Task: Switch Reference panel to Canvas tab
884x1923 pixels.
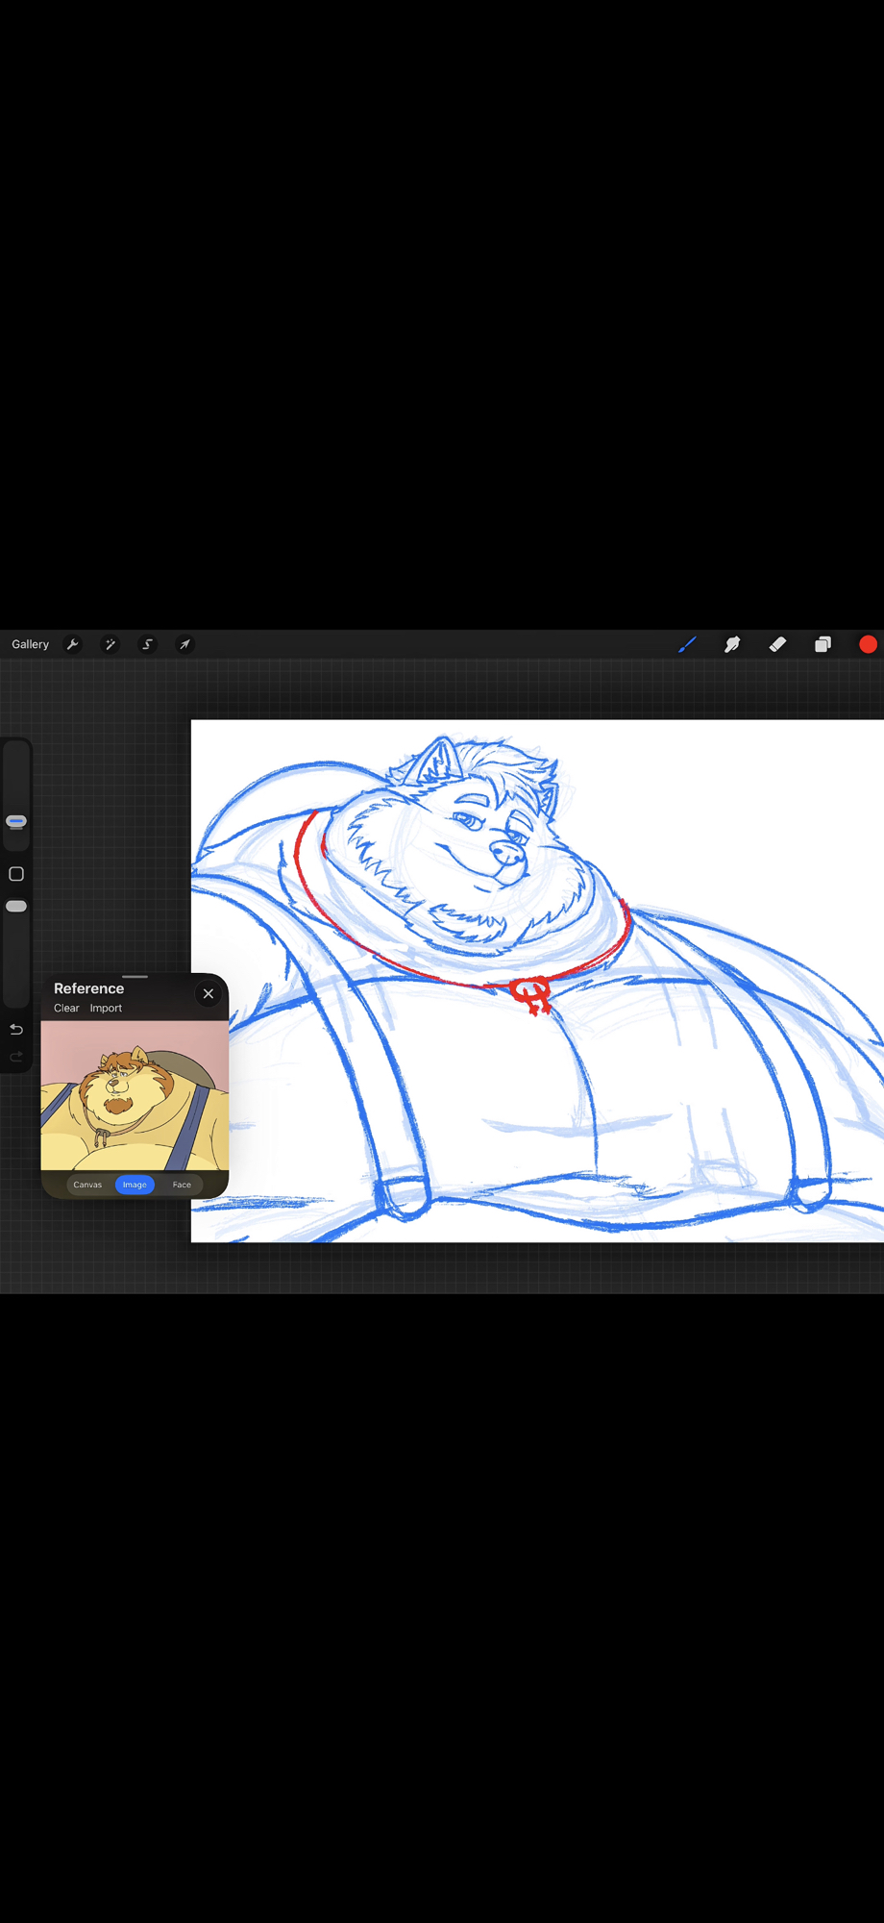Action: click(x=87, y=1185)
